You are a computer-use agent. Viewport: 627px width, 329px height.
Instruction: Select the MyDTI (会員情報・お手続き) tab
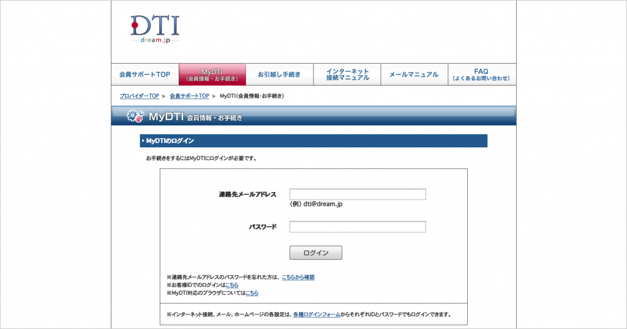212,74
